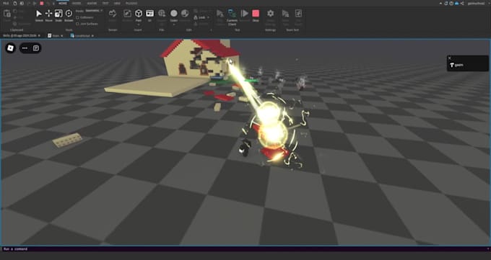Switch to the TEST ribbon tab
This screenshot has width=491, height=260.
click(105, 3)
